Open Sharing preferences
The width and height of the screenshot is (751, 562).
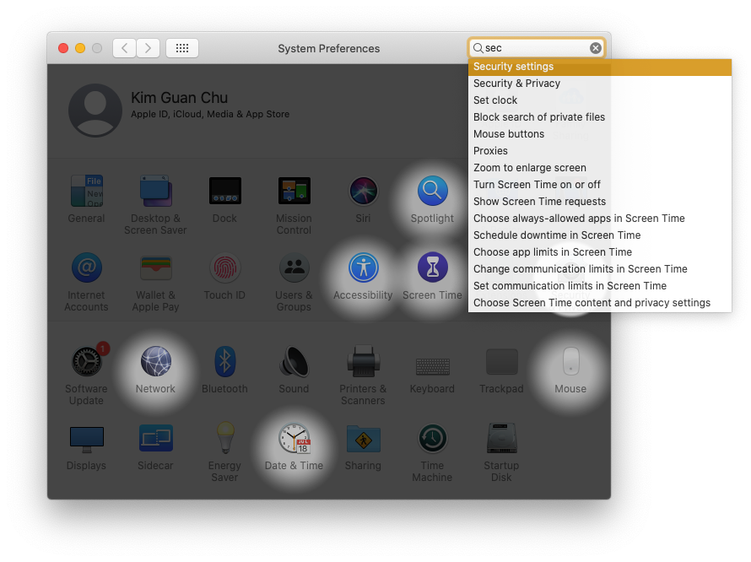click(x=363, y=439)
